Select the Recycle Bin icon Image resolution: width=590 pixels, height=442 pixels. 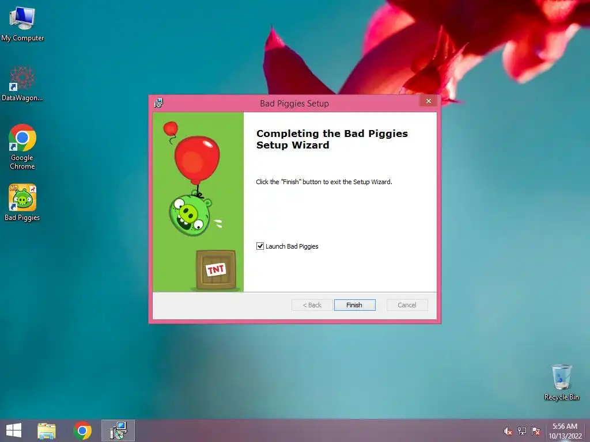coord(561,382)
